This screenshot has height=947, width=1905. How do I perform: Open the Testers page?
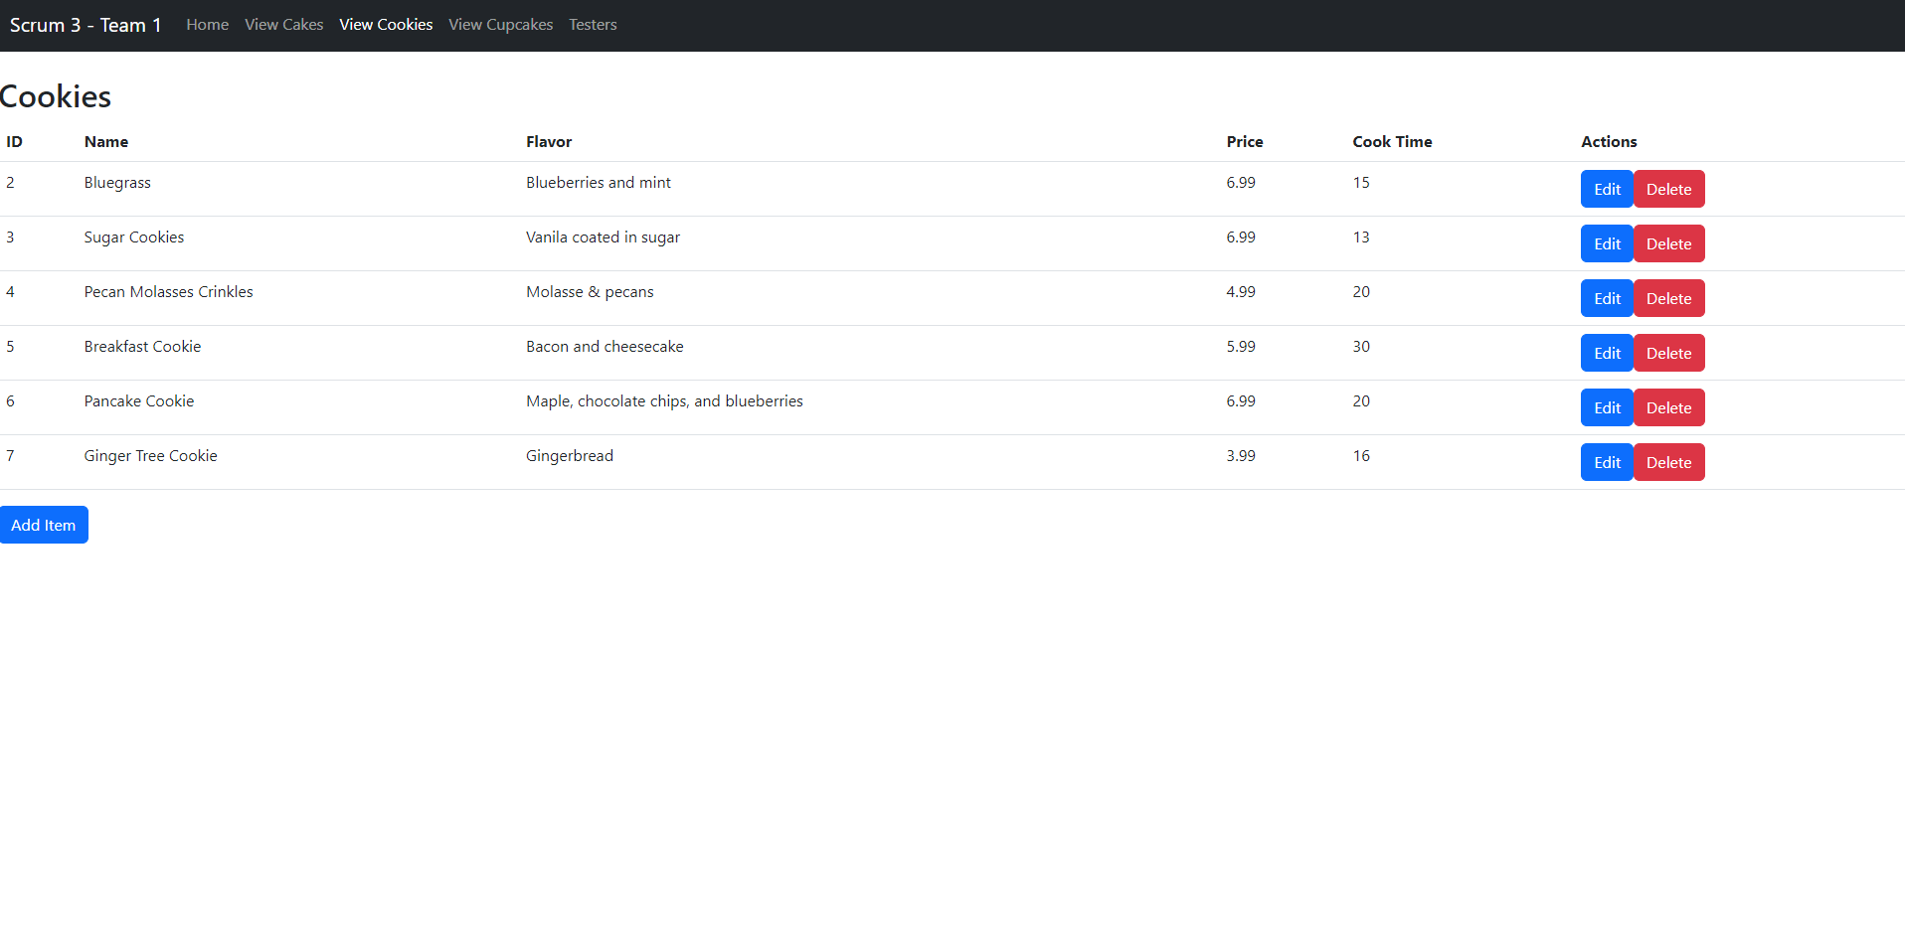point(593,25)
